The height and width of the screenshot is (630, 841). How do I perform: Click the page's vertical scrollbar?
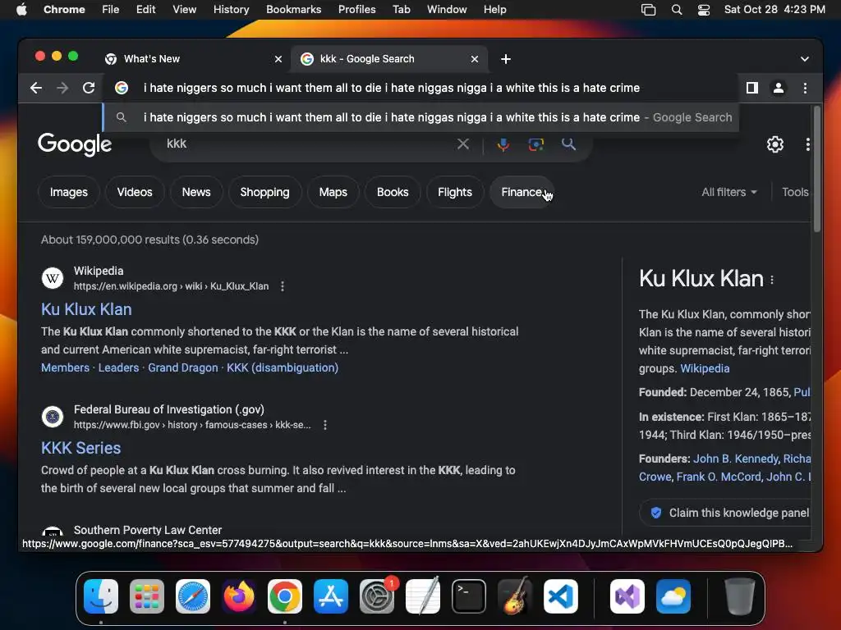817,169
